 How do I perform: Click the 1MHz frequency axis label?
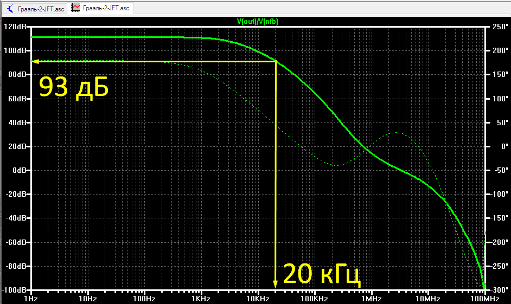point(372,299)
